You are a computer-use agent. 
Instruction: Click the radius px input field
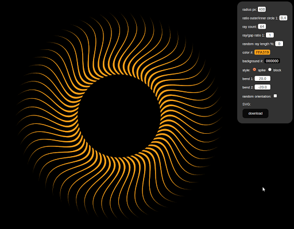click(x=262, y=9)
